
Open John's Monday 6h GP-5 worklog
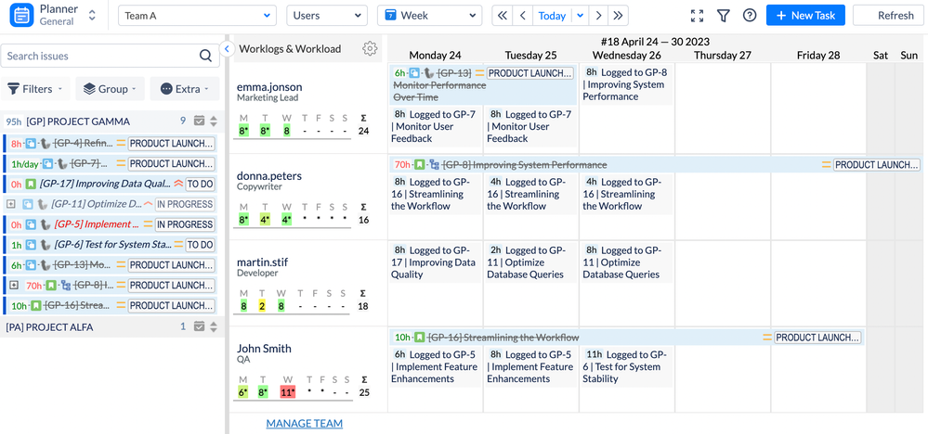[x=435, y=366]
